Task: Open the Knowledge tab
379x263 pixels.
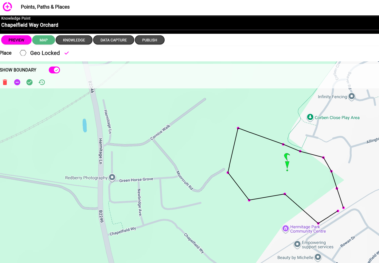Action: click(x=74, y=40)
